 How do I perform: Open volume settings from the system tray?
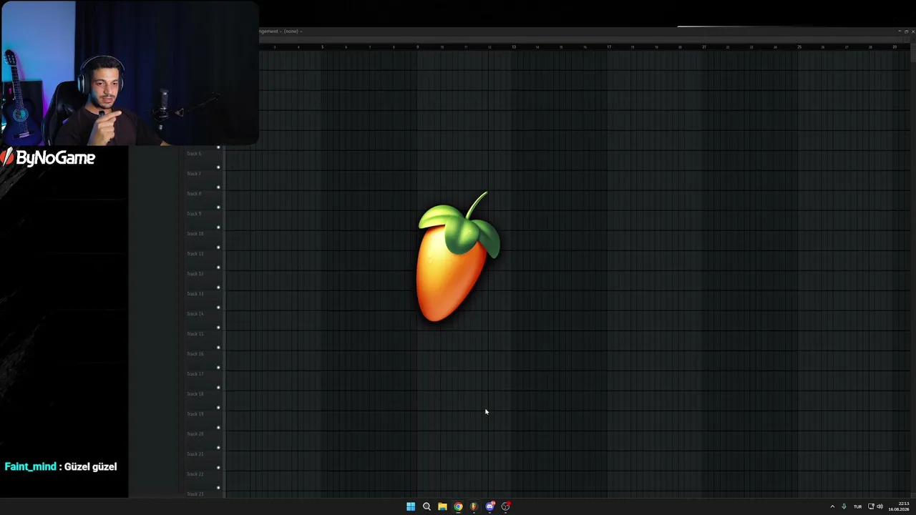tap(880, 506)
